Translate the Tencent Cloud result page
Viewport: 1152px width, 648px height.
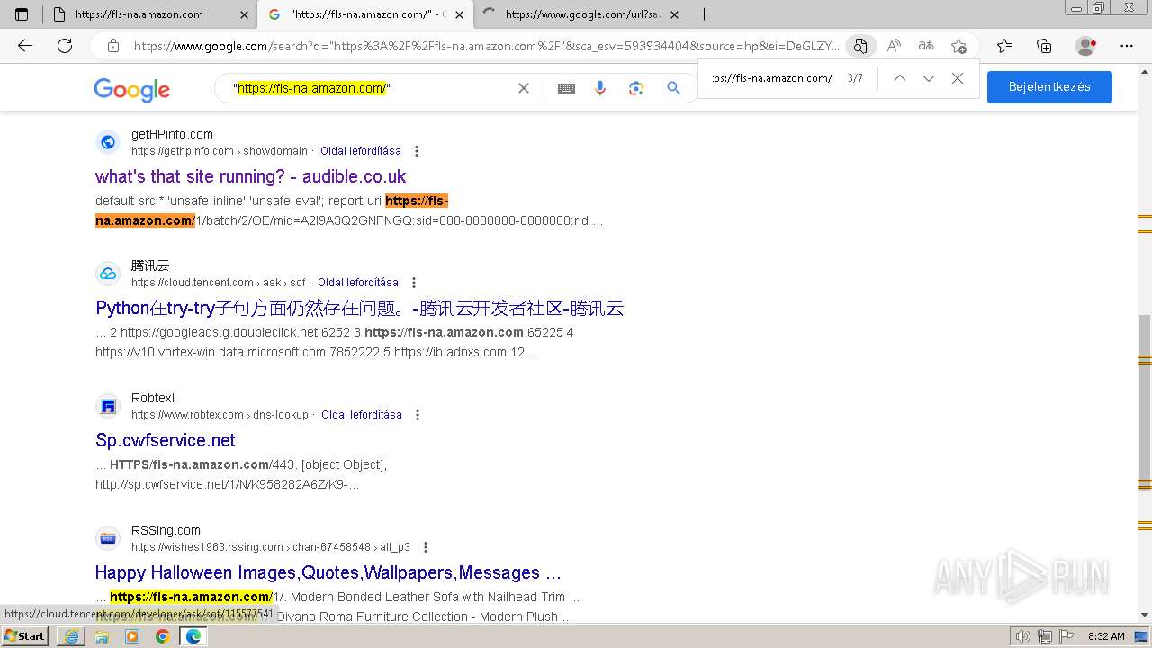358,283
